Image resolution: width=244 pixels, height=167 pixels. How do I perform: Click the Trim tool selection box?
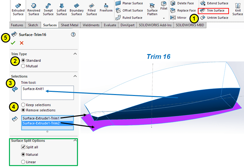point(47,93)
